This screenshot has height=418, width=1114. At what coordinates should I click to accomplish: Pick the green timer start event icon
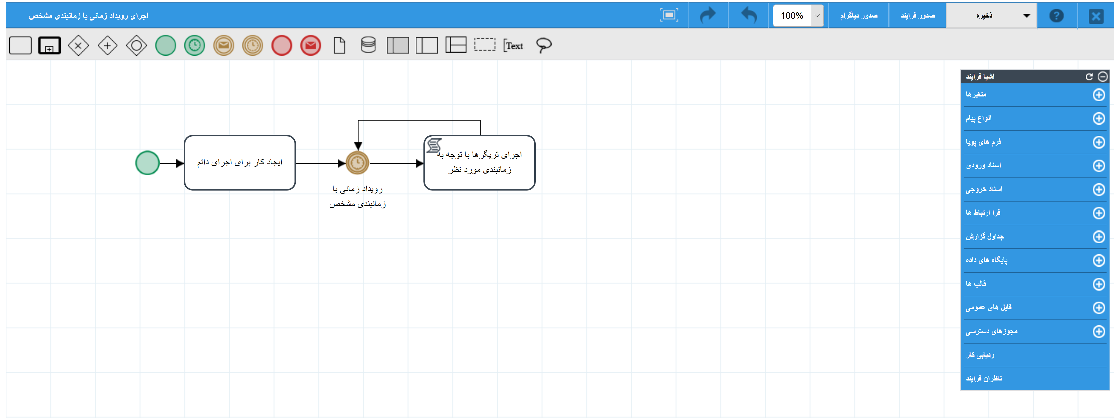[x=195, y=45]
